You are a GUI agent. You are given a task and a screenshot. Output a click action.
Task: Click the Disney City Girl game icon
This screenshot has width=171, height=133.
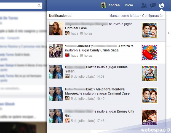click(x=149, y=118)
